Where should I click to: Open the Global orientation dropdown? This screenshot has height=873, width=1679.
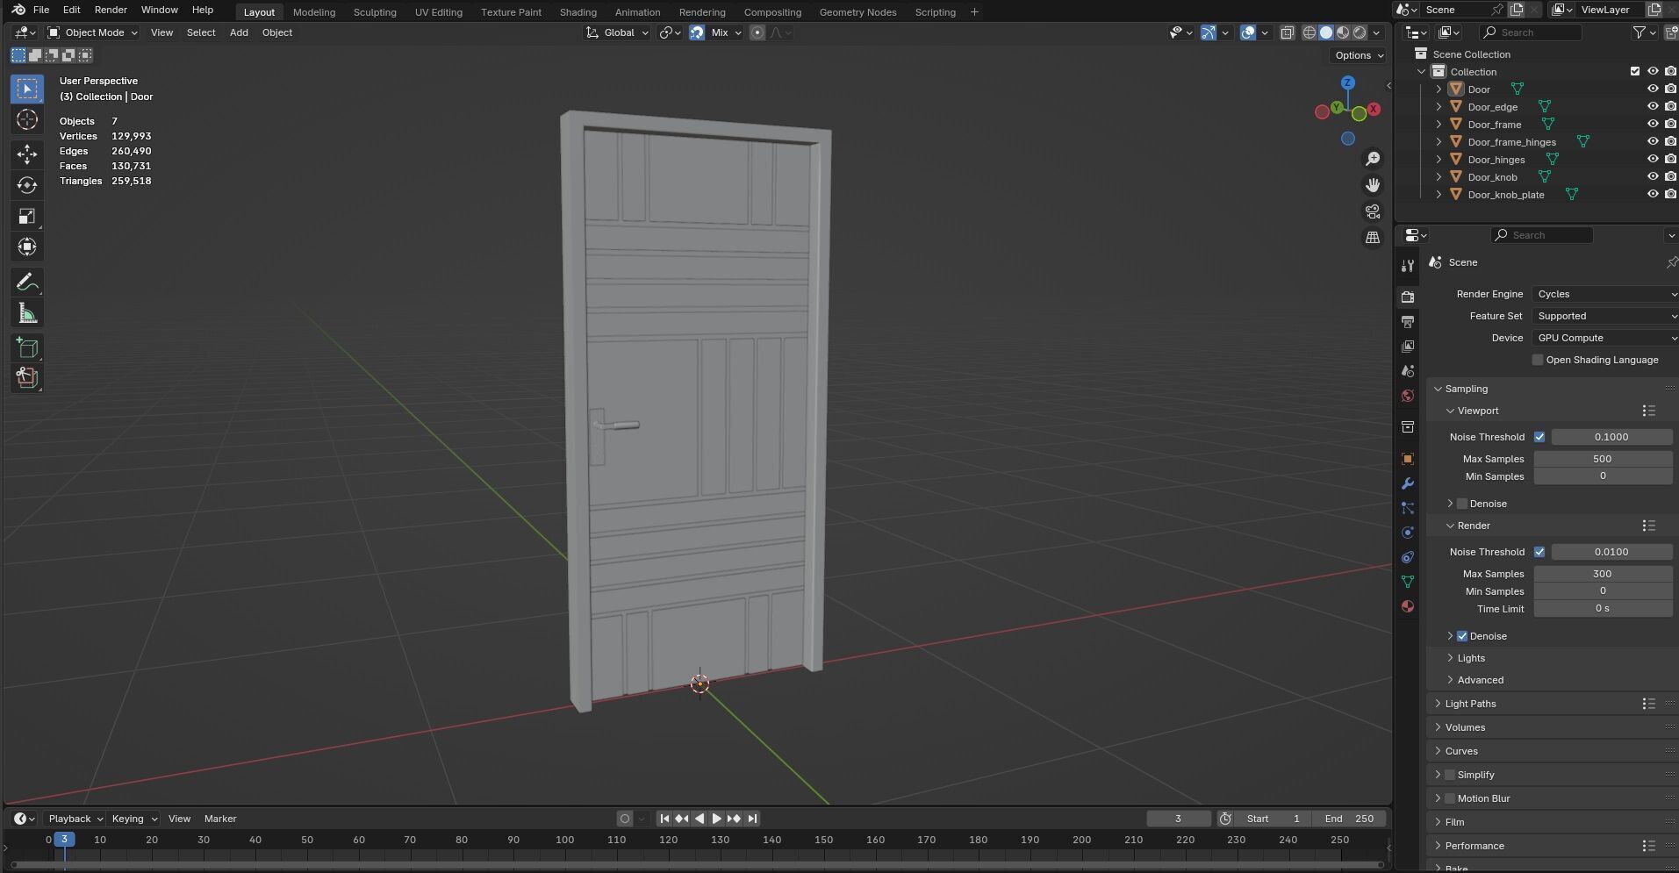point(618,32)
